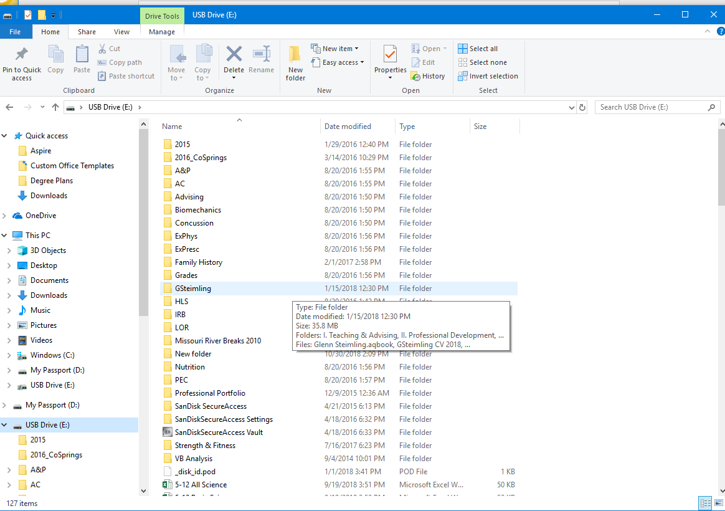
Task: Open address bar history dropdown arrow
Action: click(572, 107)
